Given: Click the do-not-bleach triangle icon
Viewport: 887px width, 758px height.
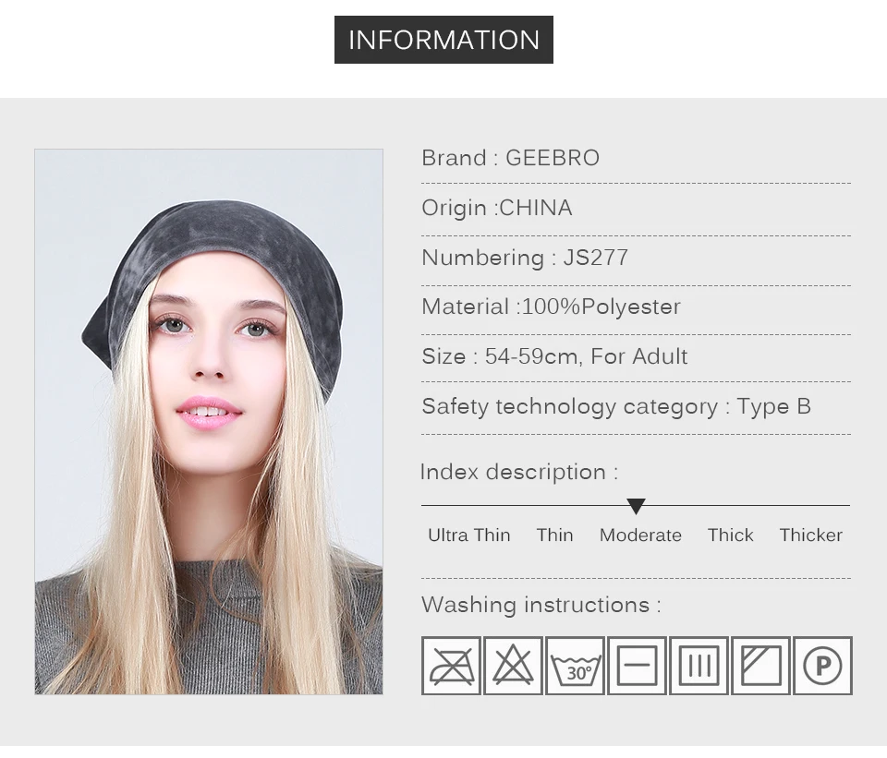Looking at the screenshot, I should point(513,666).
